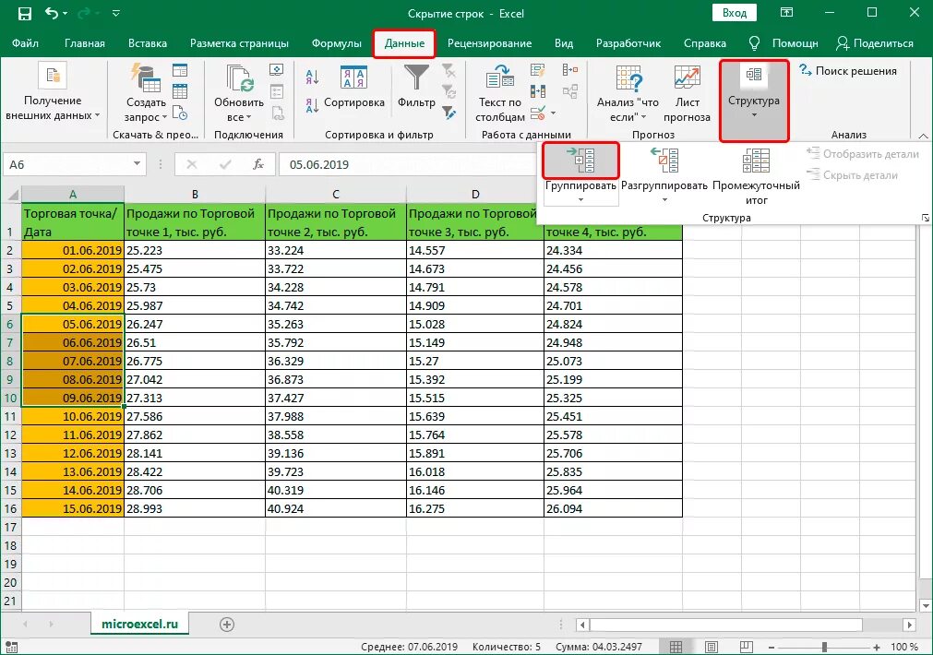Open the Структура dialog launcher

point(925,218)
